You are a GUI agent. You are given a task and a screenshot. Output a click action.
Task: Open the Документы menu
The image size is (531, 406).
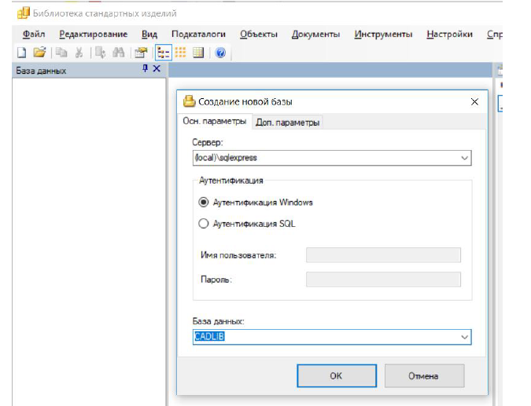[316, 34]
